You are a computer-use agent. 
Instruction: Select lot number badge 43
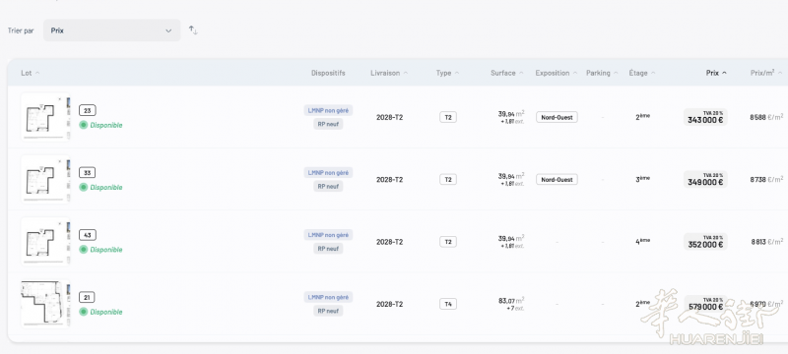[x=88, y=235]
